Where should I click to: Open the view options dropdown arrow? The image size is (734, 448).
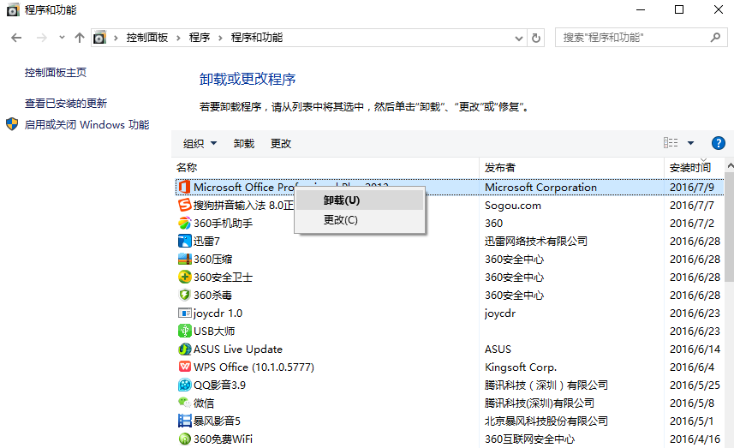(690, 143)
